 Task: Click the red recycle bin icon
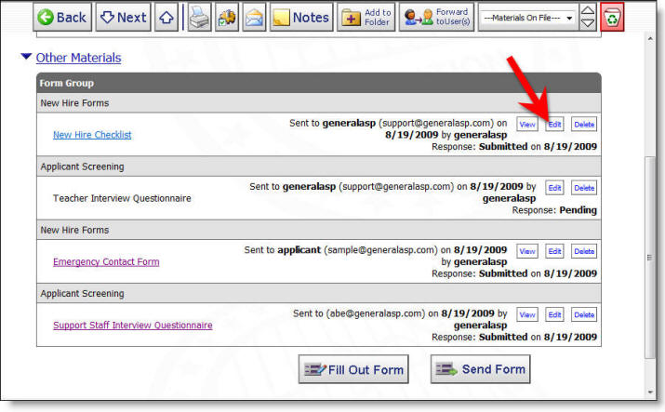[x=612, y=17]
